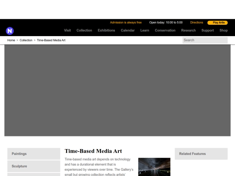Select Sculpture in the sidebar
This screenshot has width=235, height=176.
click(34, 166)
